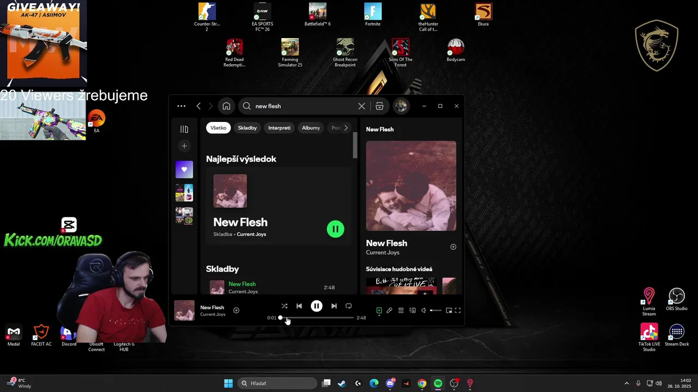Viewport: 698px width, 392px height.
Task: Open the New Flesh top result title
Action: coord(240,222)
